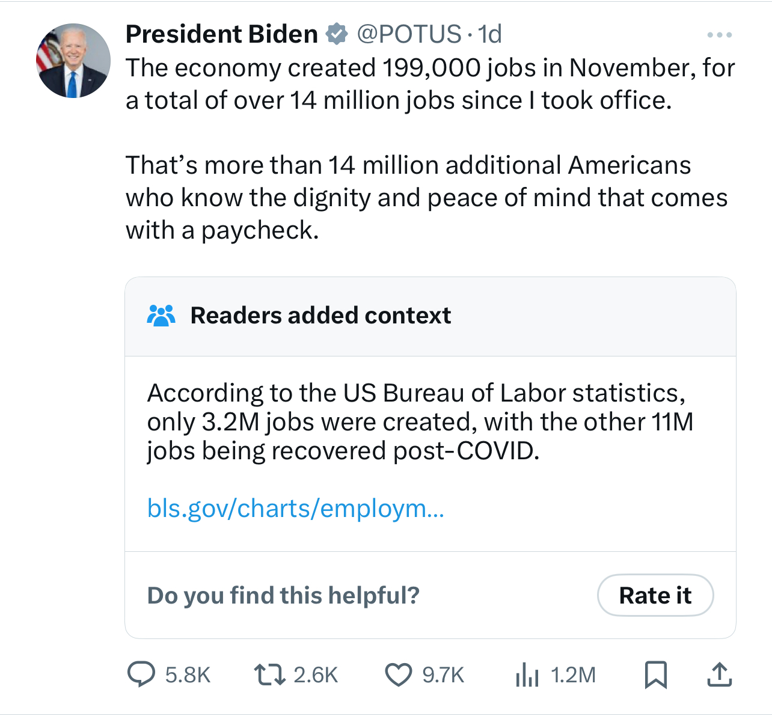This screenshot has width=772, height=725.
Task: Toggle the bookmark icon for this post
Action: (x=655, y=675)
